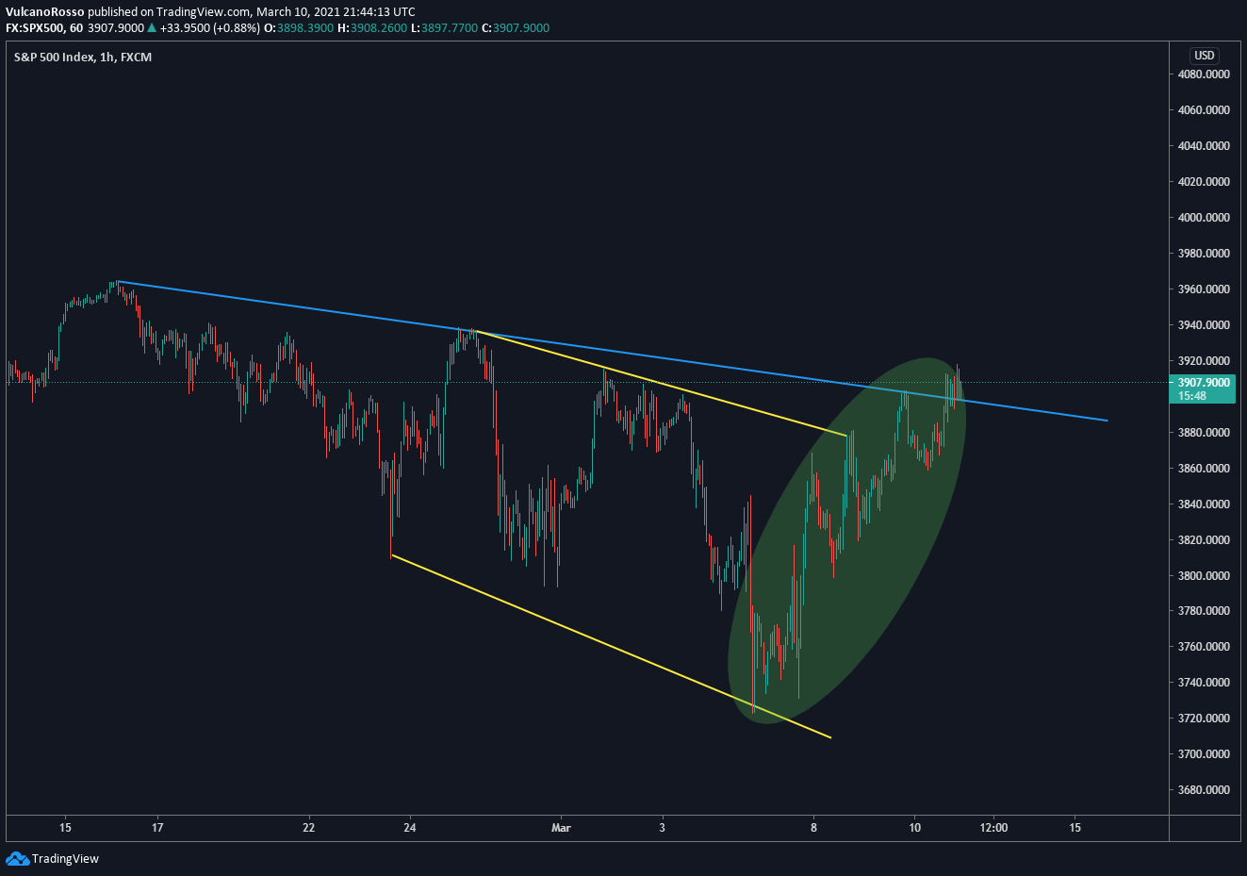Click the TradingView cloud logo icon

point(18,858)
